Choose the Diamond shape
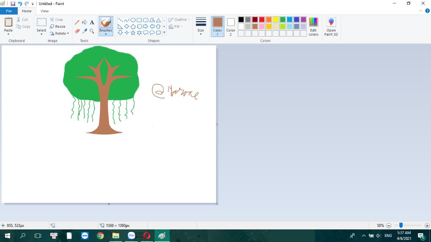431x242 pixels. click(126, 26)
